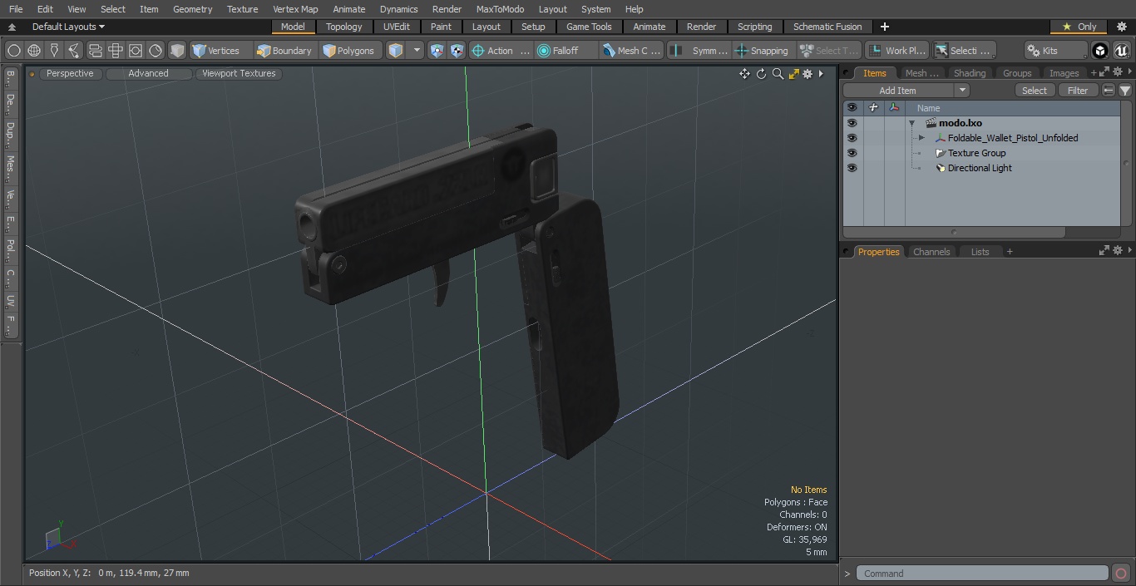Click the Symmetry tool icon
The image size is (1136, 586).
point(676,51)
